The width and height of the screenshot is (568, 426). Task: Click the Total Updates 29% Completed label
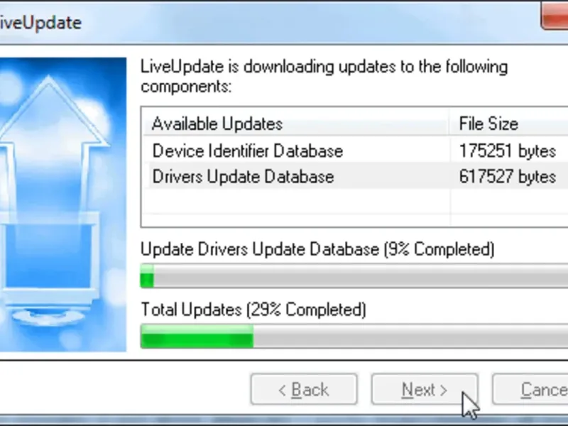tap(253, 310)
